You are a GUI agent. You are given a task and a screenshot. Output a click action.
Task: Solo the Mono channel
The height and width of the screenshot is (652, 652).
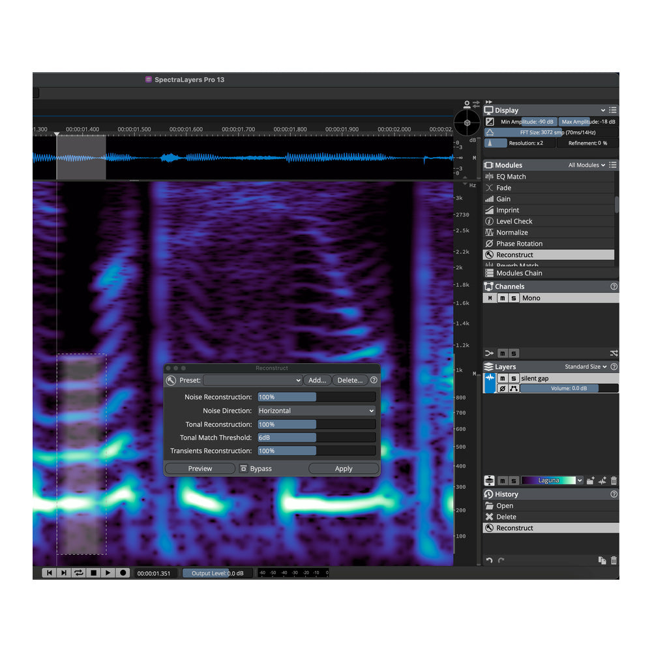[x=514, y=298]
